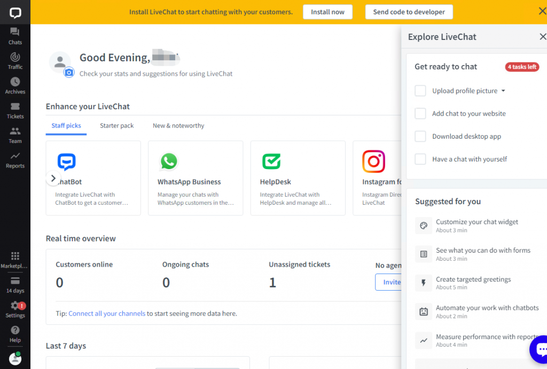Open the HelpDesk app icon
The height and width of the screenshot is (369, 547).
(271, 162)
